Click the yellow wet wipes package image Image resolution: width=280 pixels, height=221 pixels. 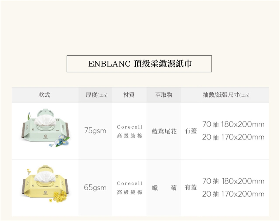click(x=45, y=184)
